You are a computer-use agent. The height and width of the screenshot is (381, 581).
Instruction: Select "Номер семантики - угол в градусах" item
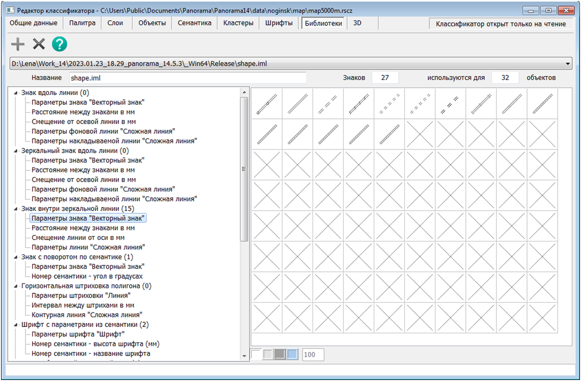click(x=87, y=276)
